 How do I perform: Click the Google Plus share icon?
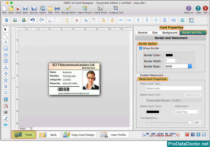point(187,135)
